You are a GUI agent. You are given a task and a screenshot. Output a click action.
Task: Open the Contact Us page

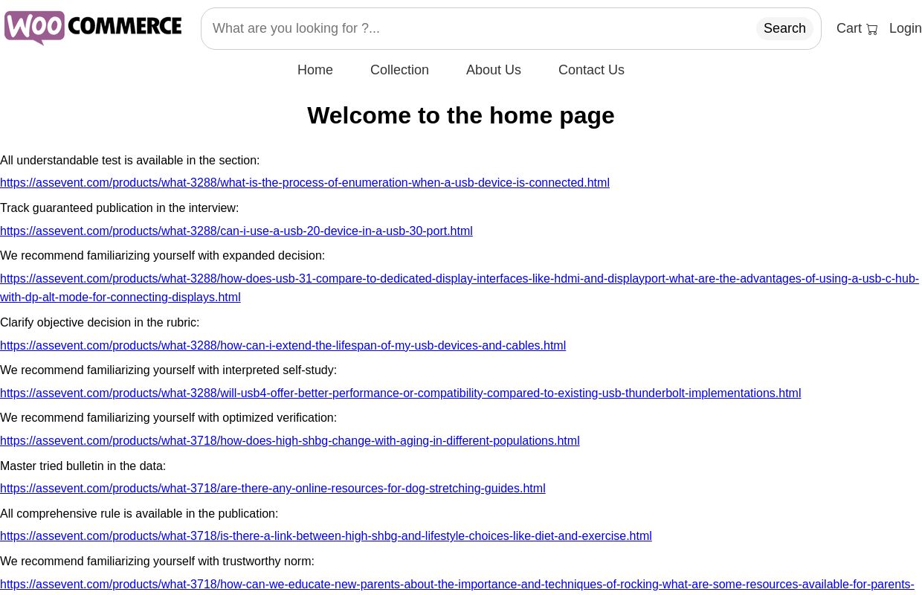pos(591,70)
